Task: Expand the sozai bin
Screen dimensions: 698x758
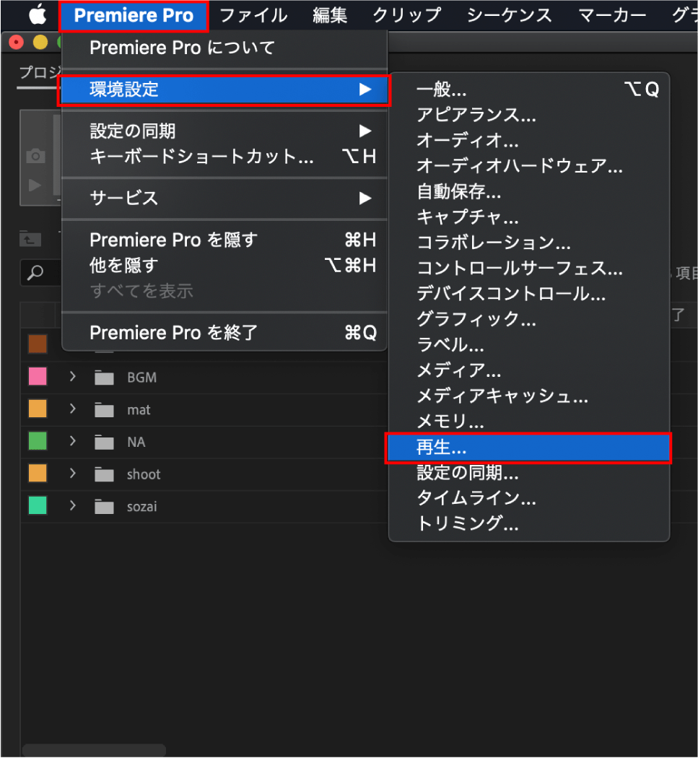Action: tap(72, 505)
